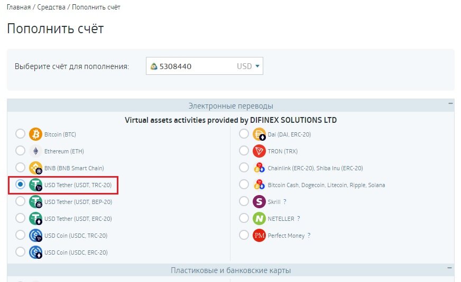Open the account 5308440 USD dropdown
The image size is (461, 282).
[205, 66]
